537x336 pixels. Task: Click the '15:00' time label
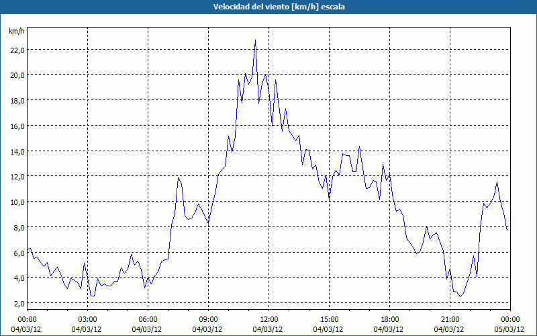[x=329, y=320]
